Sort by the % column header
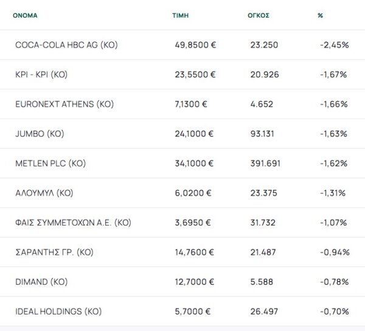This screenshot has height=331, width=365. (x=320, y=15)
